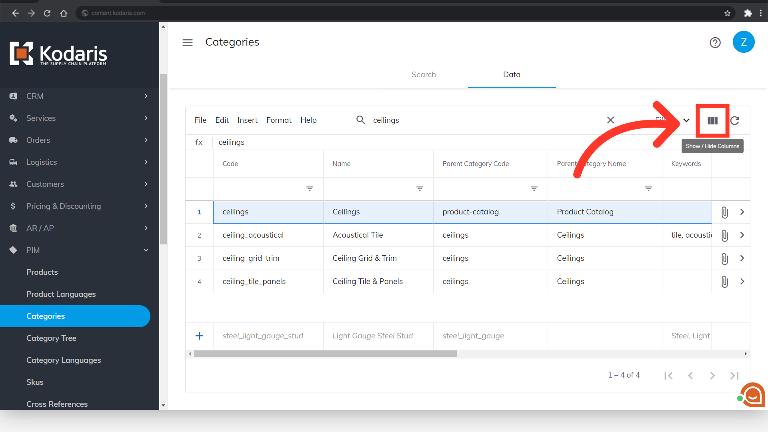Click the horizontal scrollbar of the grid
The image size is (768, 432).
325,354
